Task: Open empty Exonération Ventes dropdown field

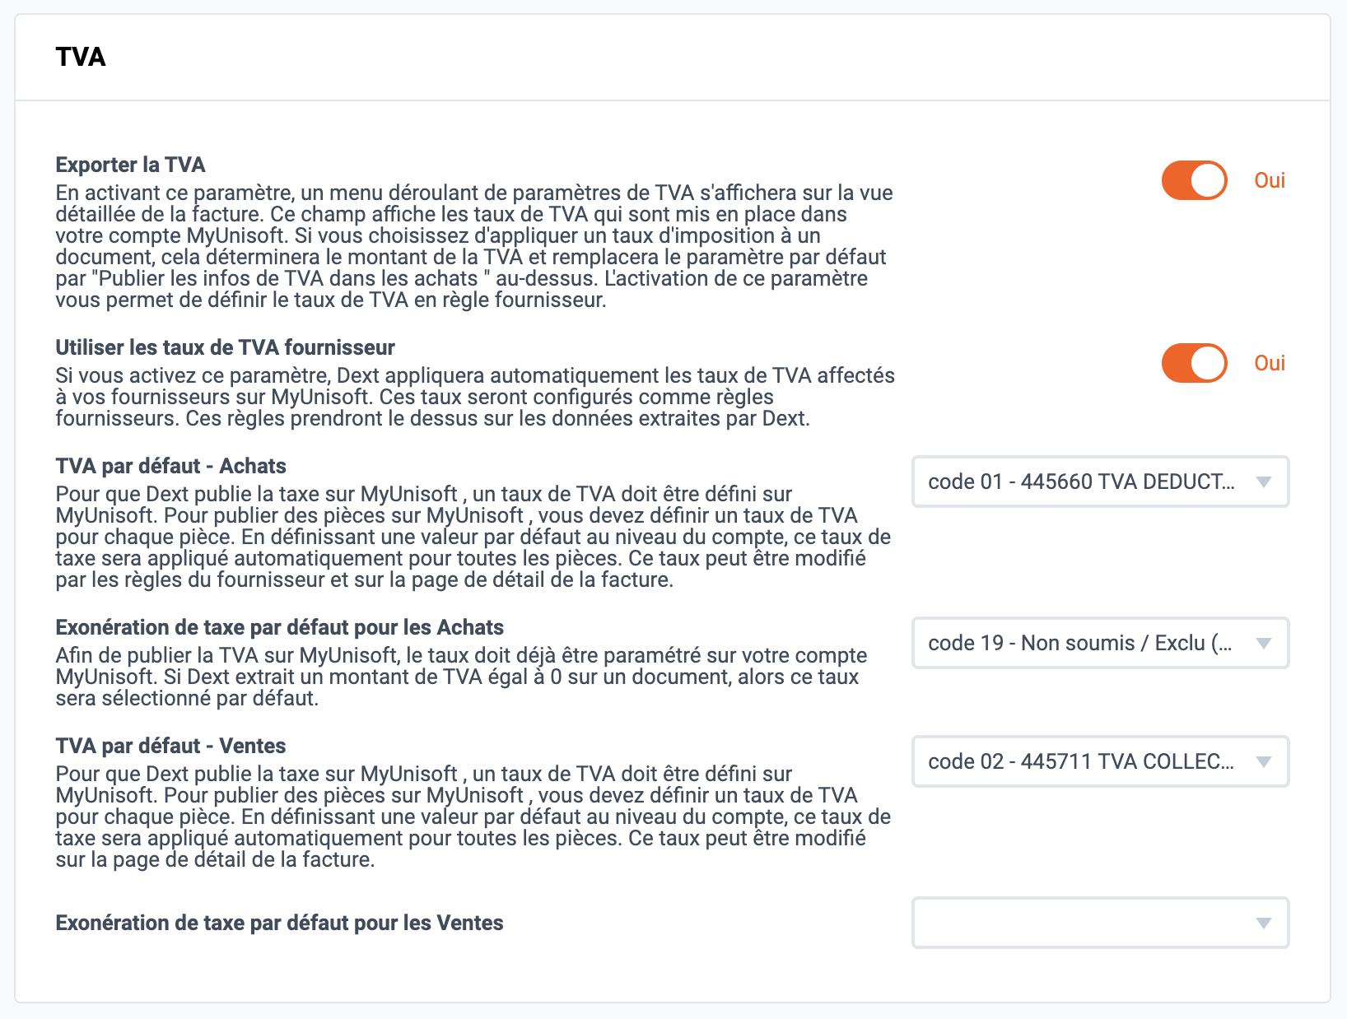Action: (1100, 923)
